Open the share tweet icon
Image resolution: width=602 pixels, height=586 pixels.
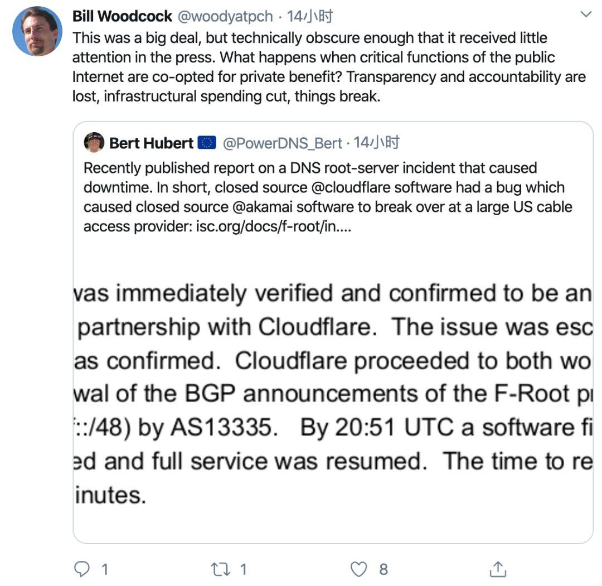click(497, 569)
